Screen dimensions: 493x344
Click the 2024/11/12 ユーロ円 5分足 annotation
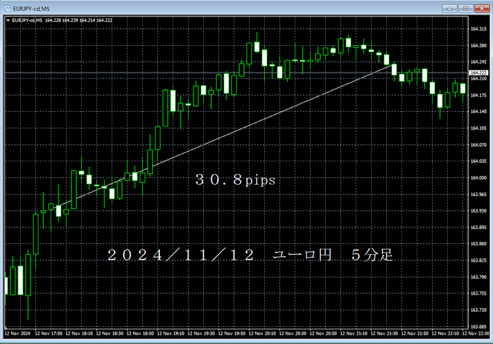click(250, 255)
